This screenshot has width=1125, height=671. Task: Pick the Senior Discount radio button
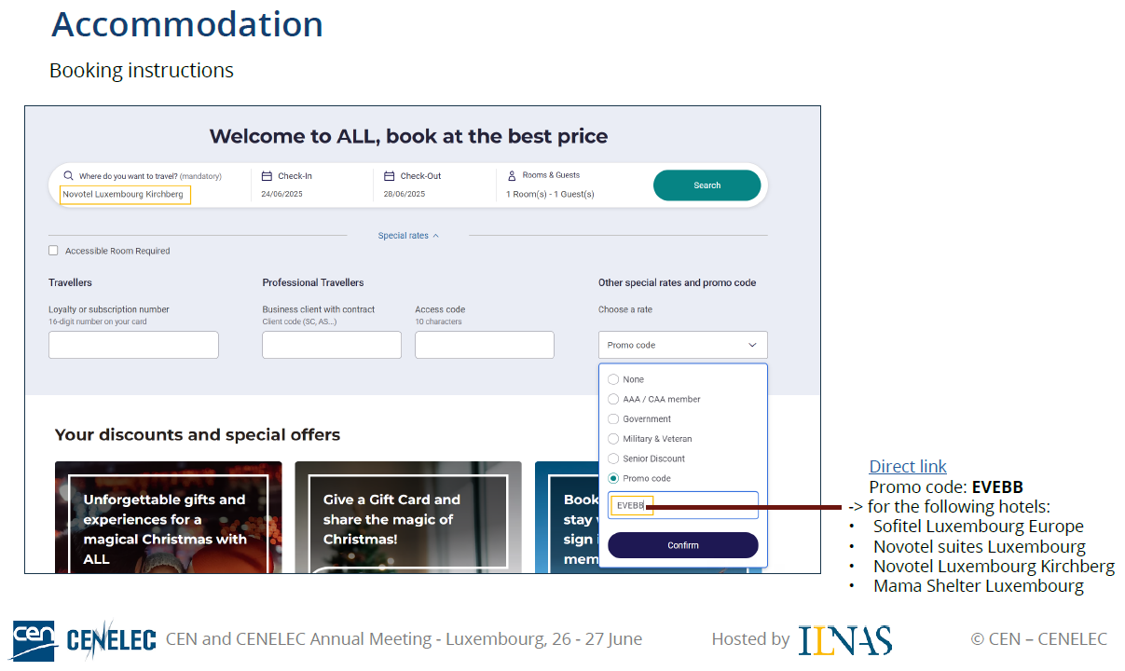pyautogui.click(x=613, y=459)
